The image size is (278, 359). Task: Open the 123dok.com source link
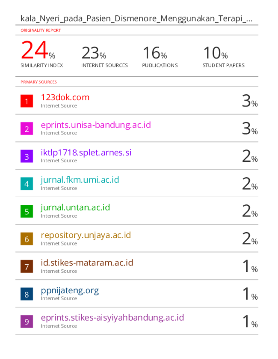coord(65,97)
